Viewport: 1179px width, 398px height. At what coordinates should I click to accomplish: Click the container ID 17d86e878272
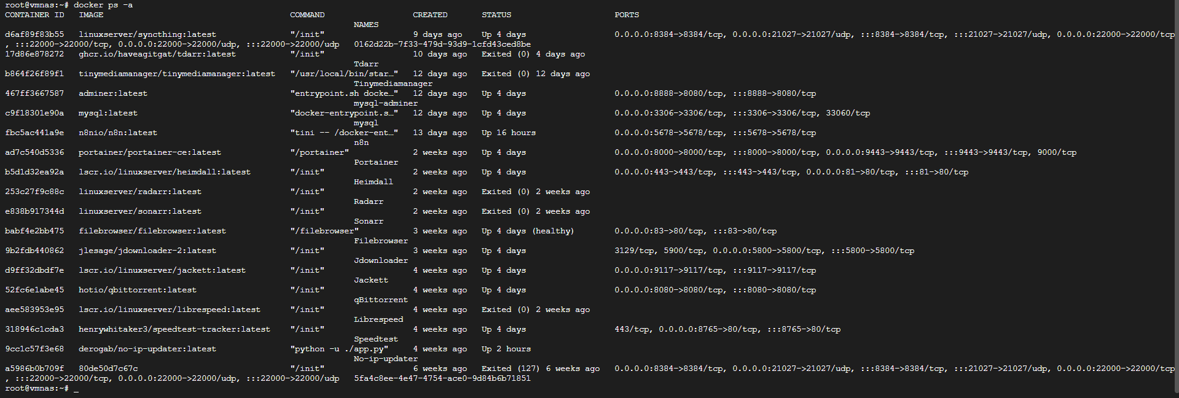(x=34, y=54)
